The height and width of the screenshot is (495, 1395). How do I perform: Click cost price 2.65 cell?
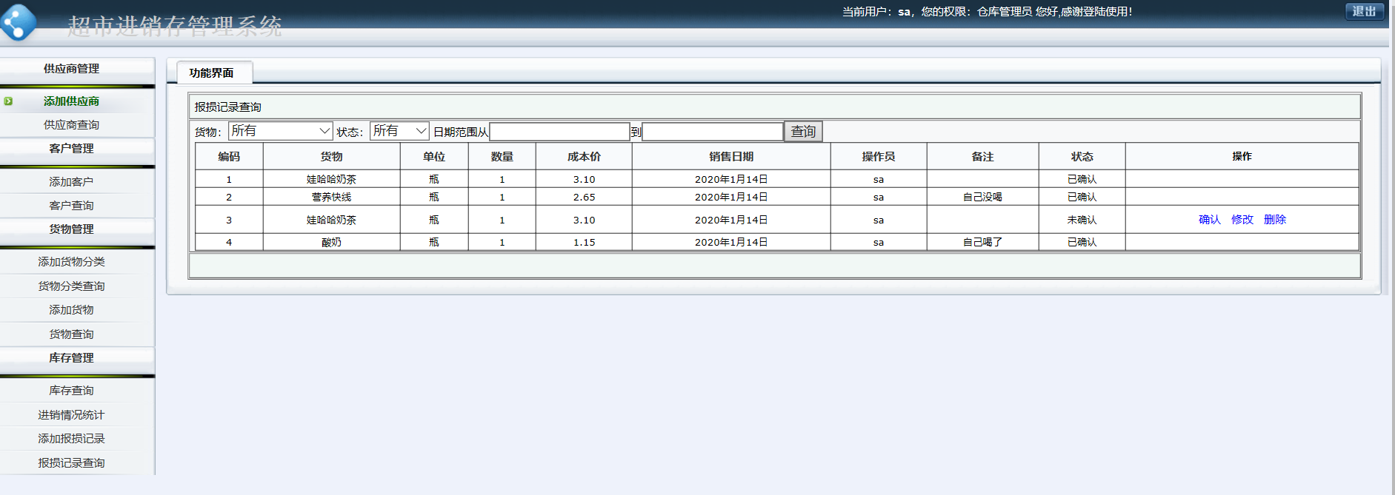tap(584, 198)
